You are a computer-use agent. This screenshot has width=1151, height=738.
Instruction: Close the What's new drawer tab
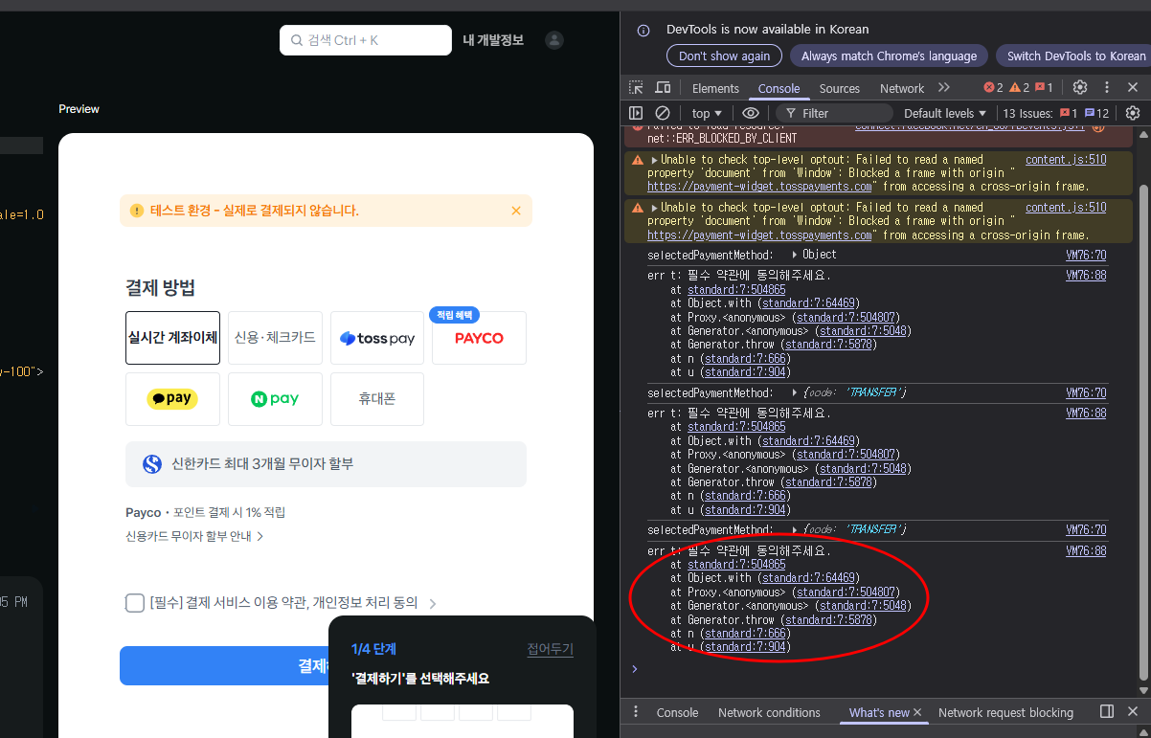[x=917, y=712]
